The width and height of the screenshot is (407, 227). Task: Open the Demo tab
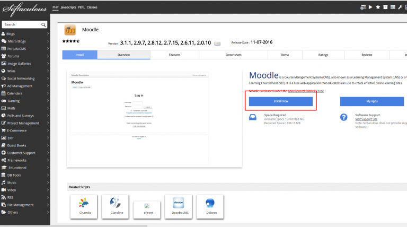coord(285,55)
